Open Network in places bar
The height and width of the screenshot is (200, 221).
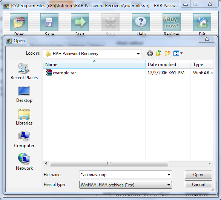click(x=24, y=162)
